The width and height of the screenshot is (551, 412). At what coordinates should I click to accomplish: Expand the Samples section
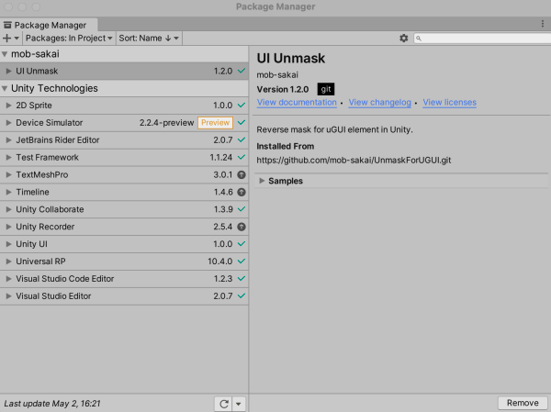262,181
